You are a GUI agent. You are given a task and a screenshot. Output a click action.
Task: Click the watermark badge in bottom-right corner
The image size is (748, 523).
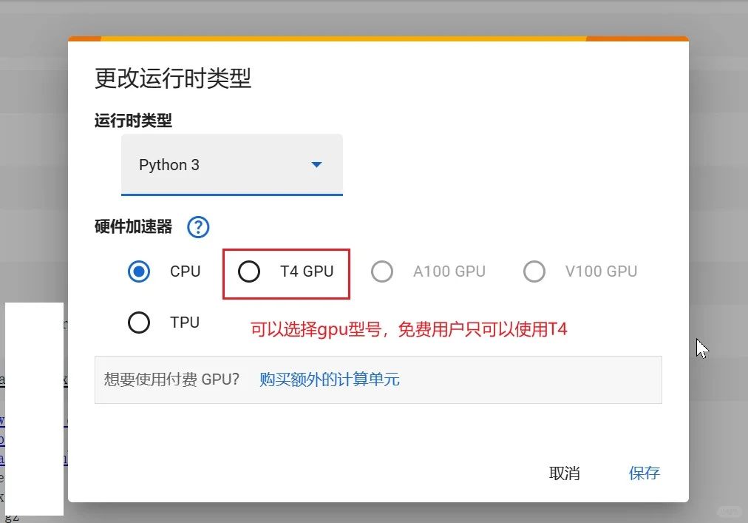(730, 511)
